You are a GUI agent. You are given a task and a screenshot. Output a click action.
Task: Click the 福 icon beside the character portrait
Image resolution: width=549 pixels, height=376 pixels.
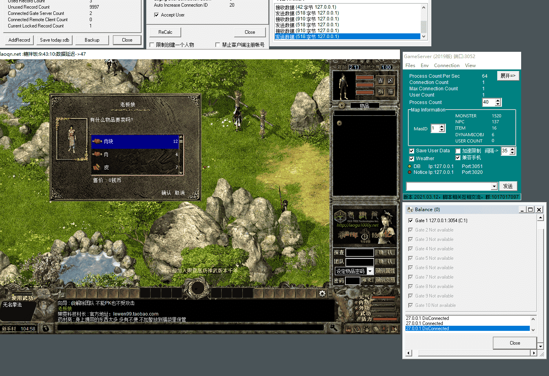coord(390,91)
